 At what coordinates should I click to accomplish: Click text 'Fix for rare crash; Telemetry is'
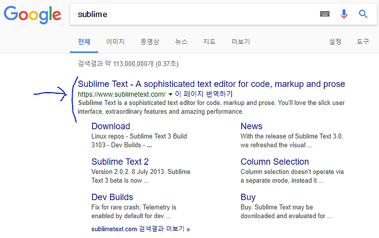coord(134,207)
